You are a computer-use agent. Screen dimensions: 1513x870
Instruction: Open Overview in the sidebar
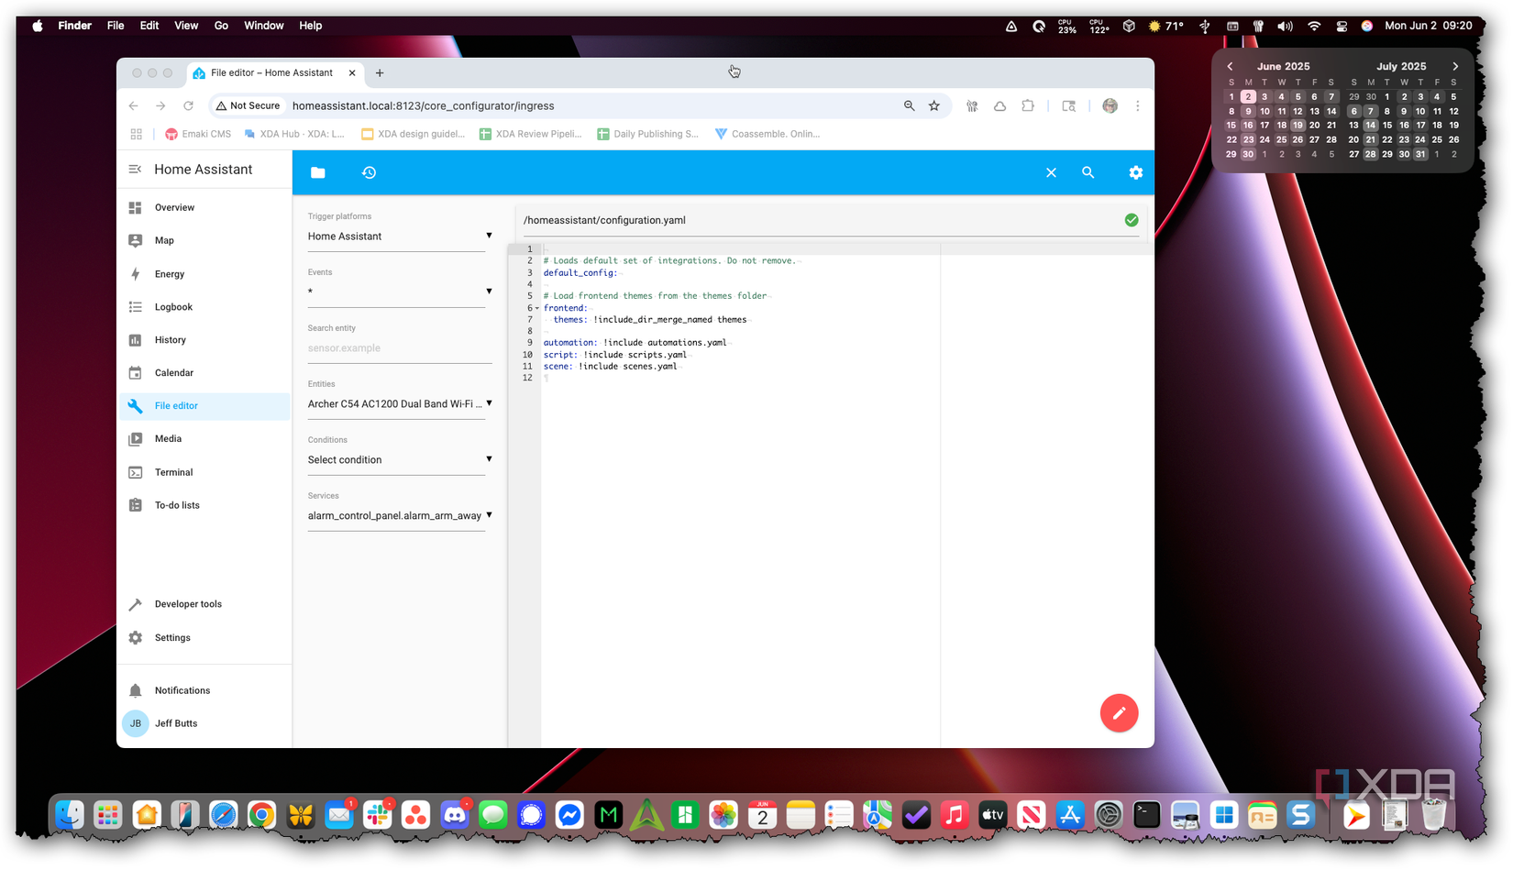(204, 208)
